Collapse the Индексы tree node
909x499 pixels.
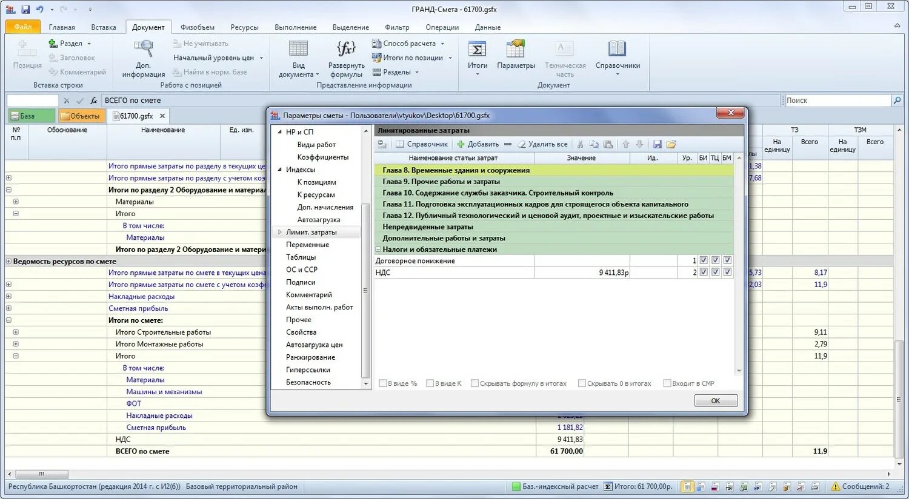(x=279, y=170)
